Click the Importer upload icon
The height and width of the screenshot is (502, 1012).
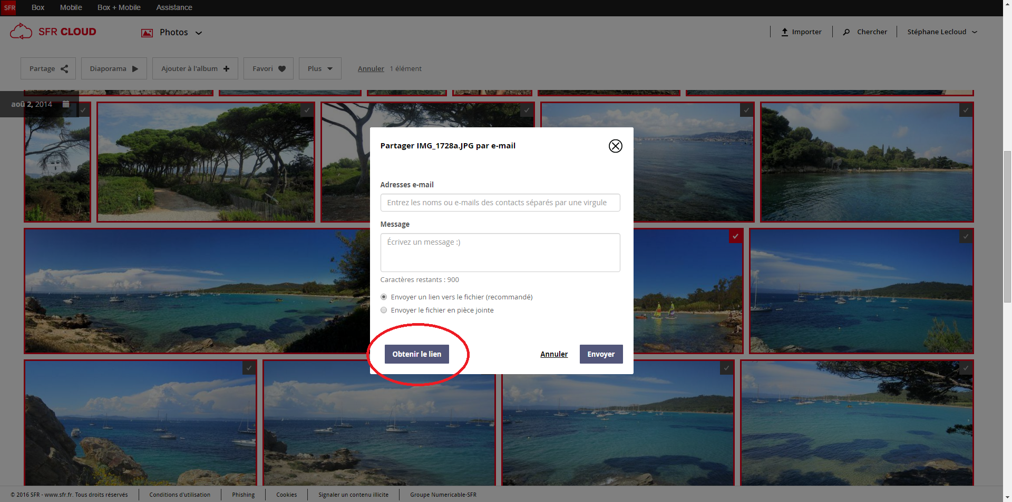[x=784, y=32]
